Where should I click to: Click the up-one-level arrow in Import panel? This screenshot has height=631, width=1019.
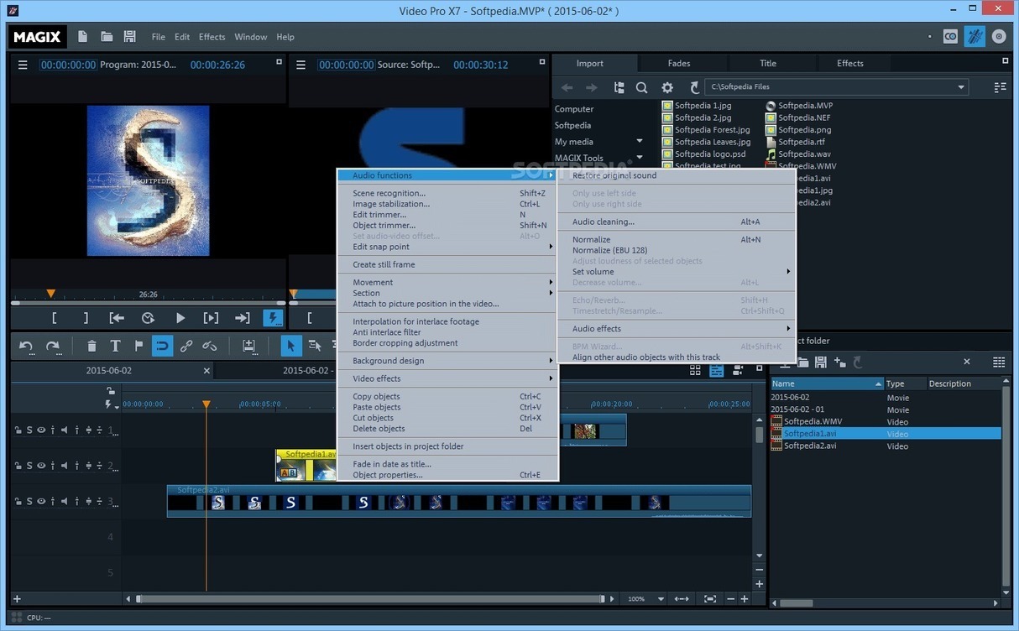(x=694, y=87)
